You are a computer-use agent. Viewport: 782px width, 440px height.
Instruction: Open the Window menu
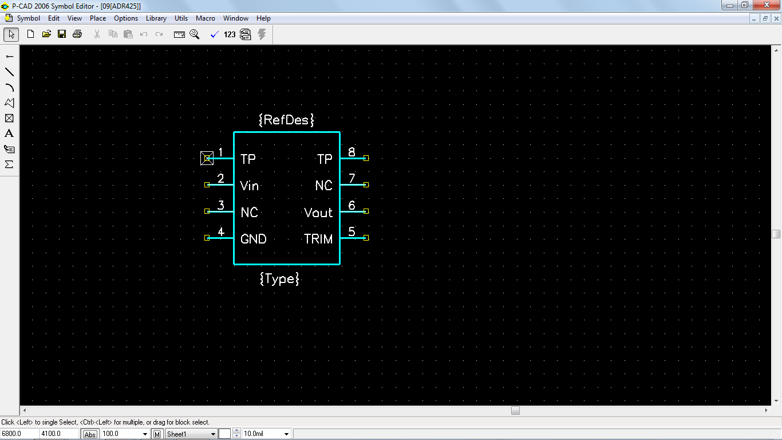[x=236, y=18]
